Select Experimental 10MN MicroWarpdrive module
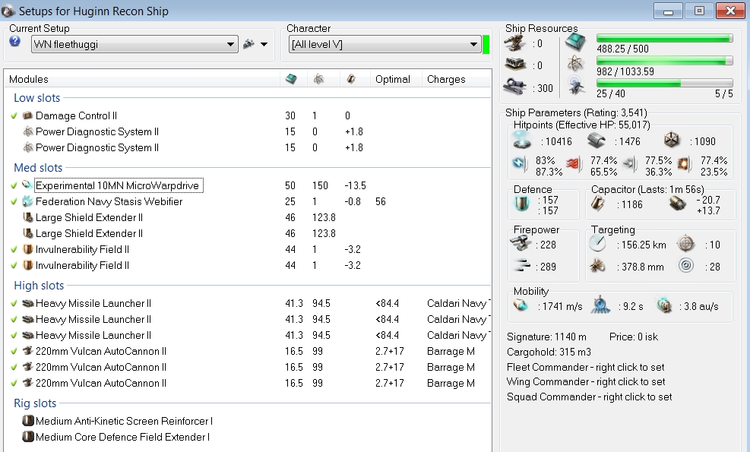This screenshot has height=452, width=750. coord(118,185)
